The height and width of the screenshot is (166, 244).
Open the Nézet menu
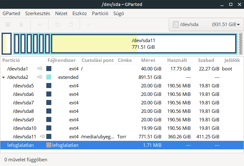(x=61, y=14)
